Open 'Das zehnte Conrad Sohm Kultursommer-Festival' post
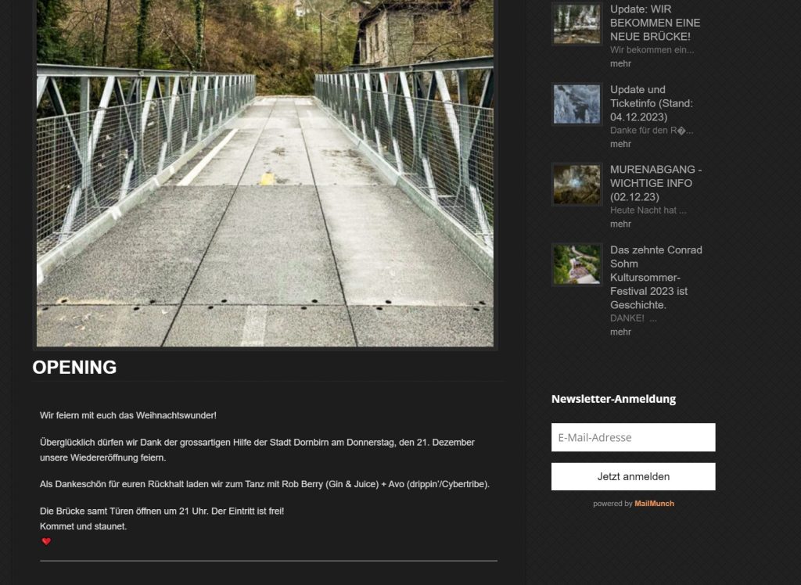801x585 pixels. pos(656,278)
